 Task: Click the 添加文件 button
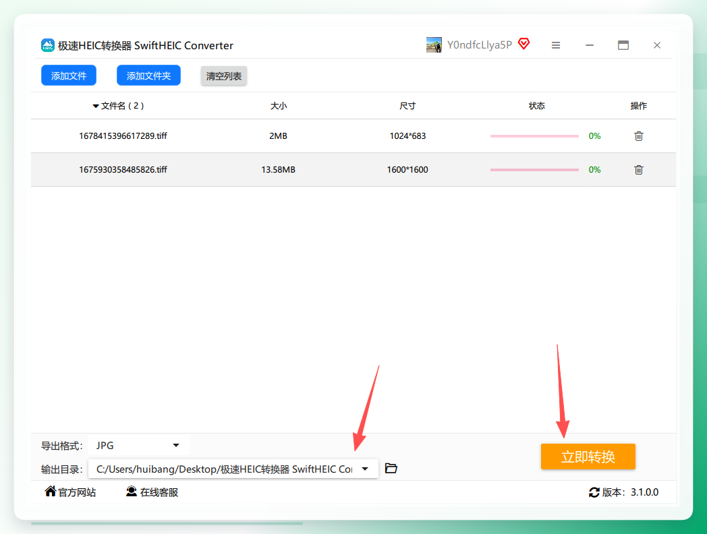click(x=69, y=76)
